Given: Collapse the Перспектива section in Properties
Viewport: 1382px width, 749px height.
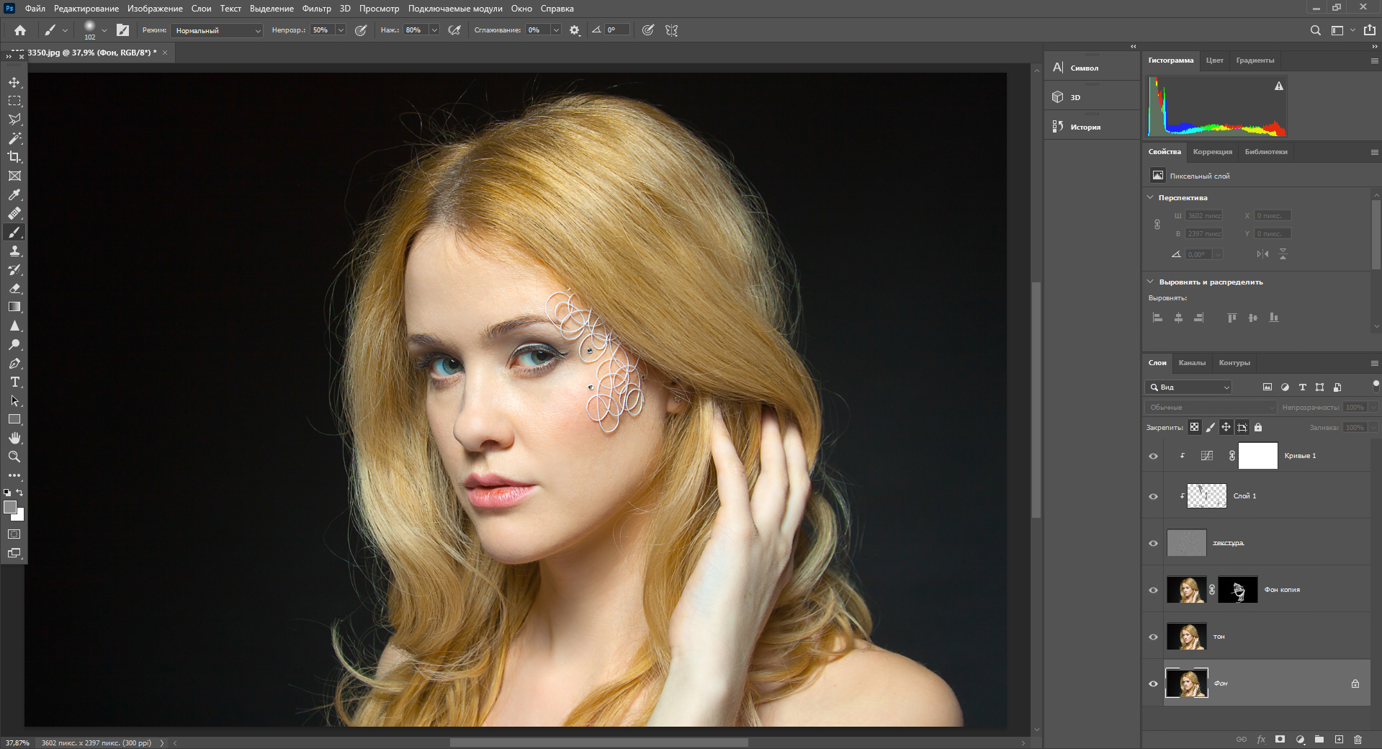Looking at the screenshot, I should (x=1150, y=197).
